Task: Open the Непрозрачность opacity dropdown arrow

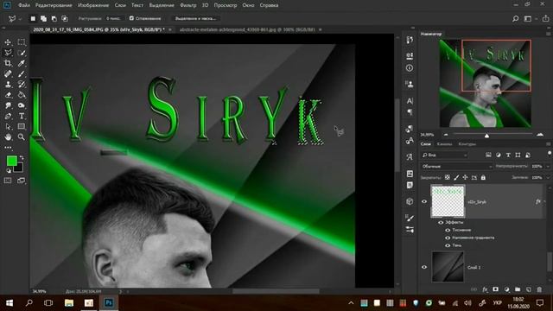Action: [x=548, y=166]
